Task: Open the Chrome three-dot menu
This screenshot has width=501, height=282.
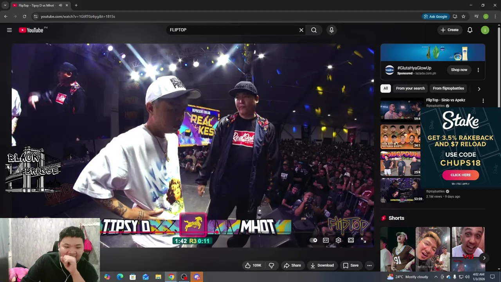Action: point(495,16)
